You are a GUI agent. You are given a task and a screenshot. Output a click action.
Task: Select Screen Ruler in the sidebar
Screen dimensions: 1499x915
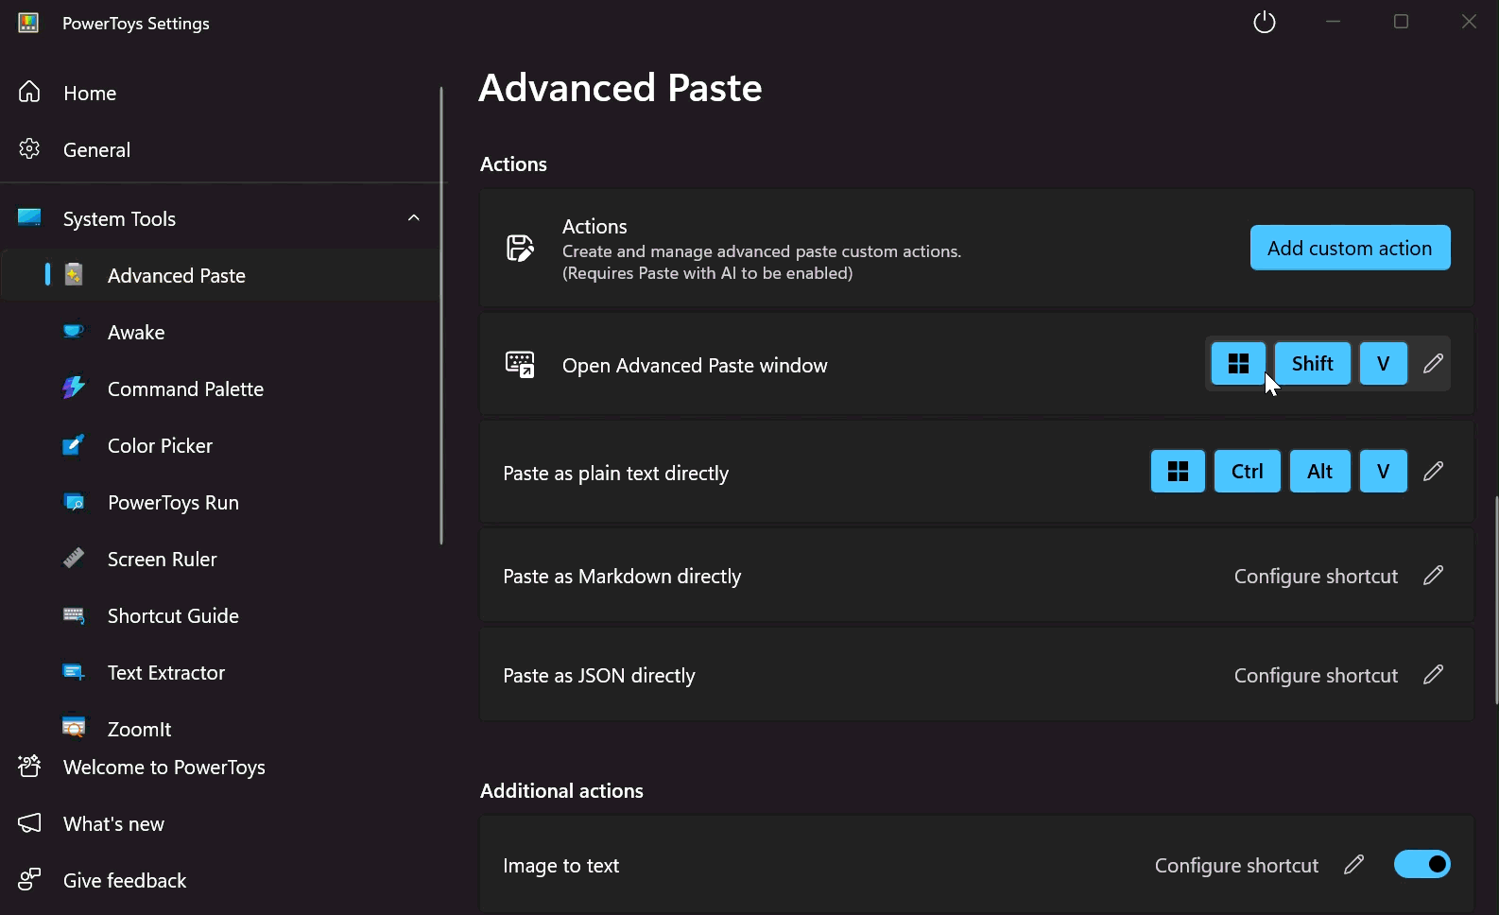click(219, 559)
